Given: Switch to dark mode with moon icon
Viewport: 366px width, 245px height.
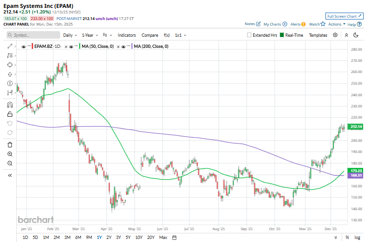Looking at the screenshot, I should tap(356, 35).
